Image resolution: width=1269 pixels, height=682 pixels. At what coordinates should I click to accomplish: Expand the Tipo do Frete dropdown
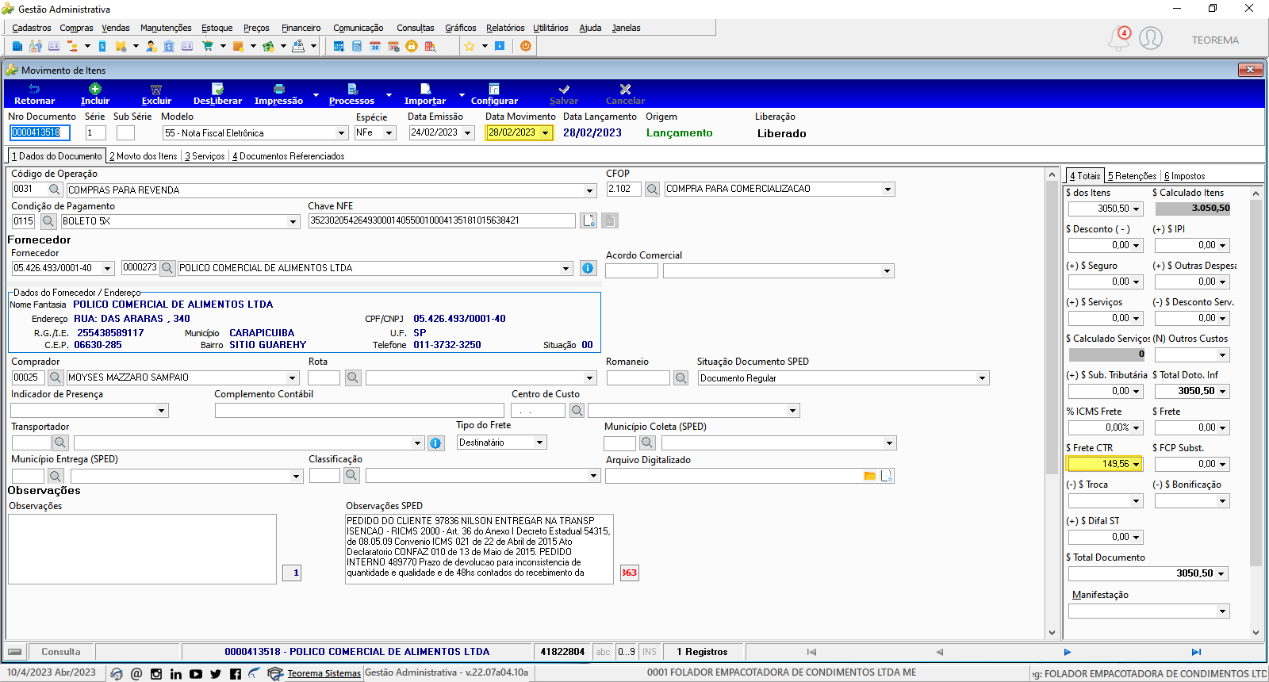(539, 443)
